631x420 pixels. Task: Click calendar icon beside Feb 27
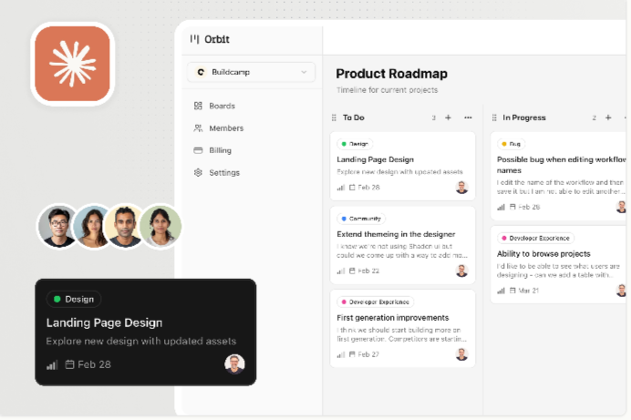pos(352,354)
